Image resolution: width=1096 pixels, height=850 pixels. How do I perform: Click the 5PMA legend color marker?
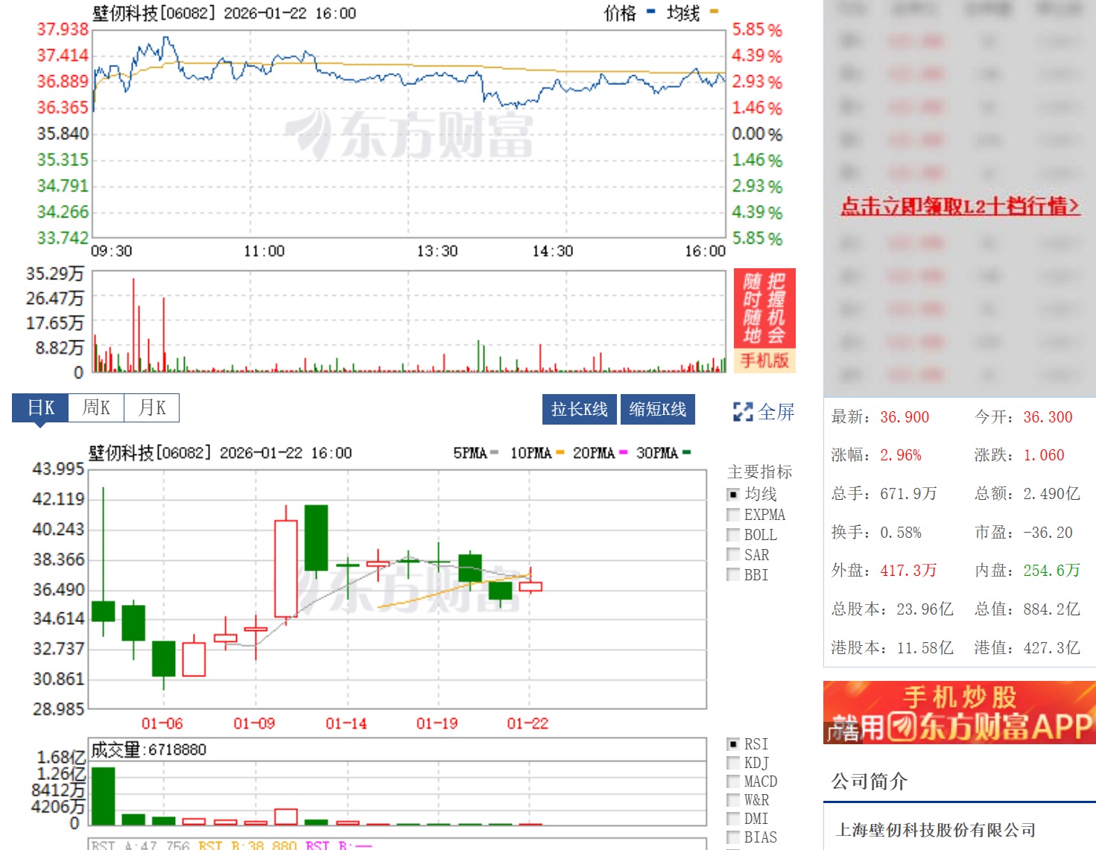[x=495, y=452]
